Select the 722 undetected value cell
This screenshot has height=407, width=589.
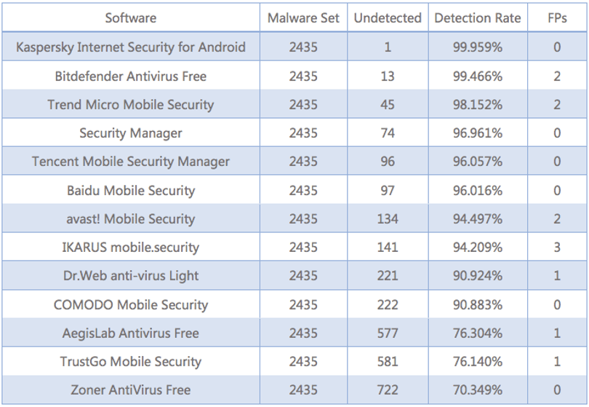point(388,390)
